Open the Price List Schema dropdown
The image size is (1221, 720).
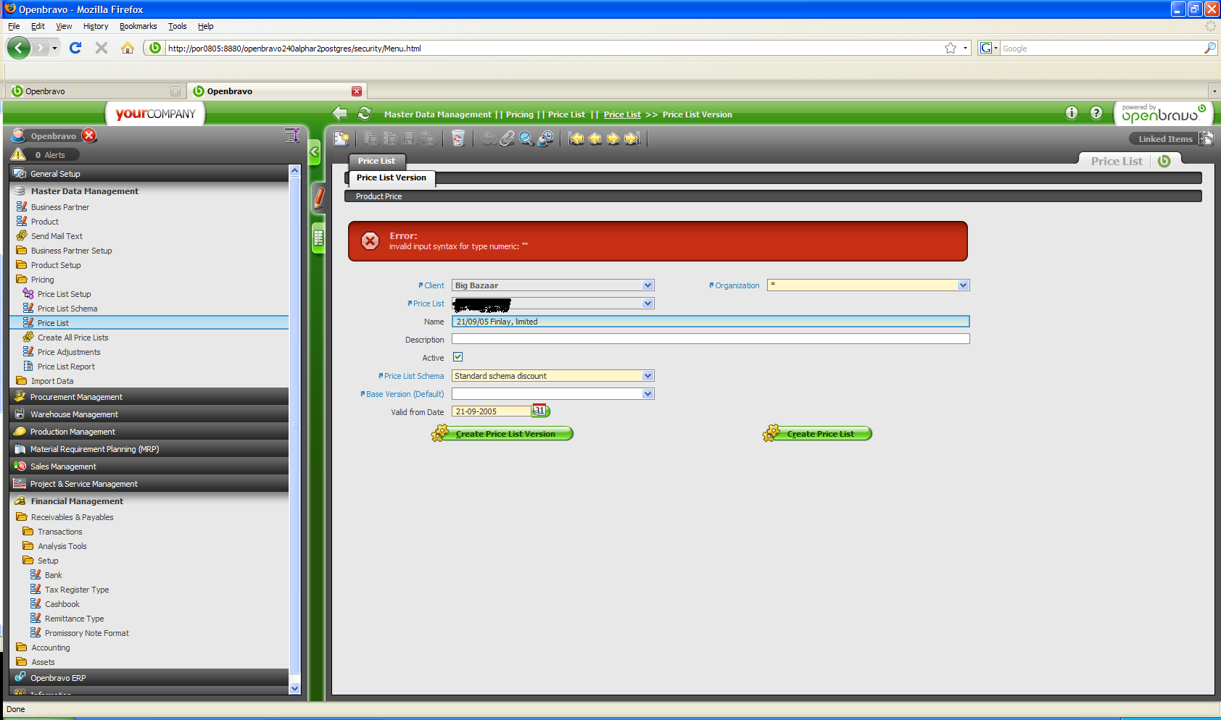tap(648, 376)
